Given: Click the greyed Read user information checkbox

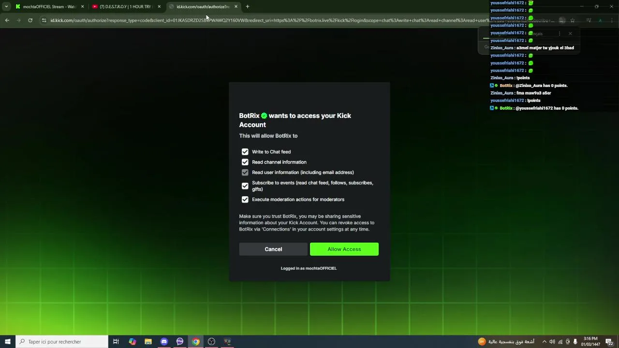Looking at the screenshot, I should [245, 172].
